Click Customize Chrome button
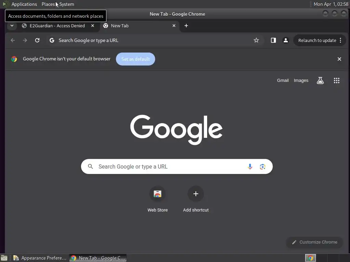 (314, 242)
